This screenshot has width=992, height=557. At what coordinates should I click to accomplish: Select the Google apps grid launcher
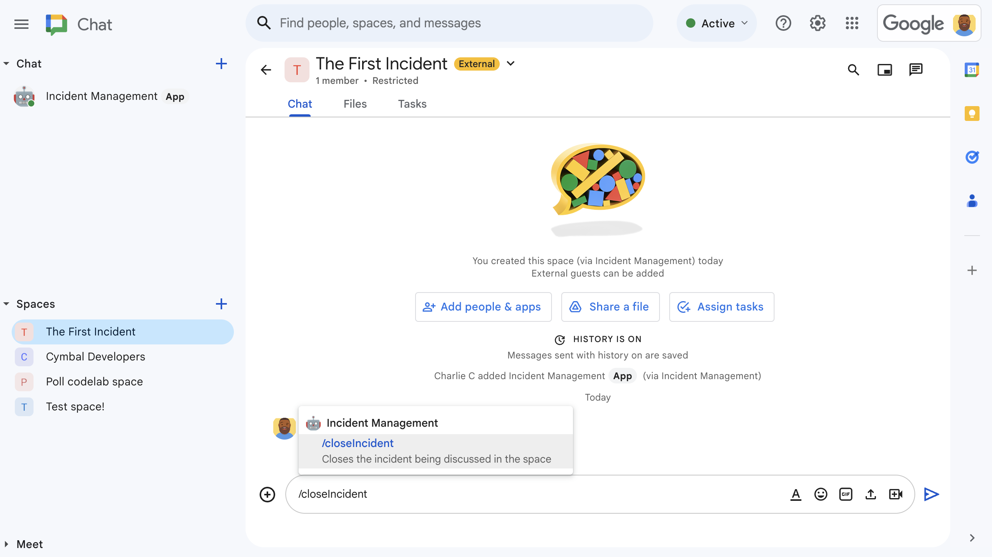pos(852,23)
